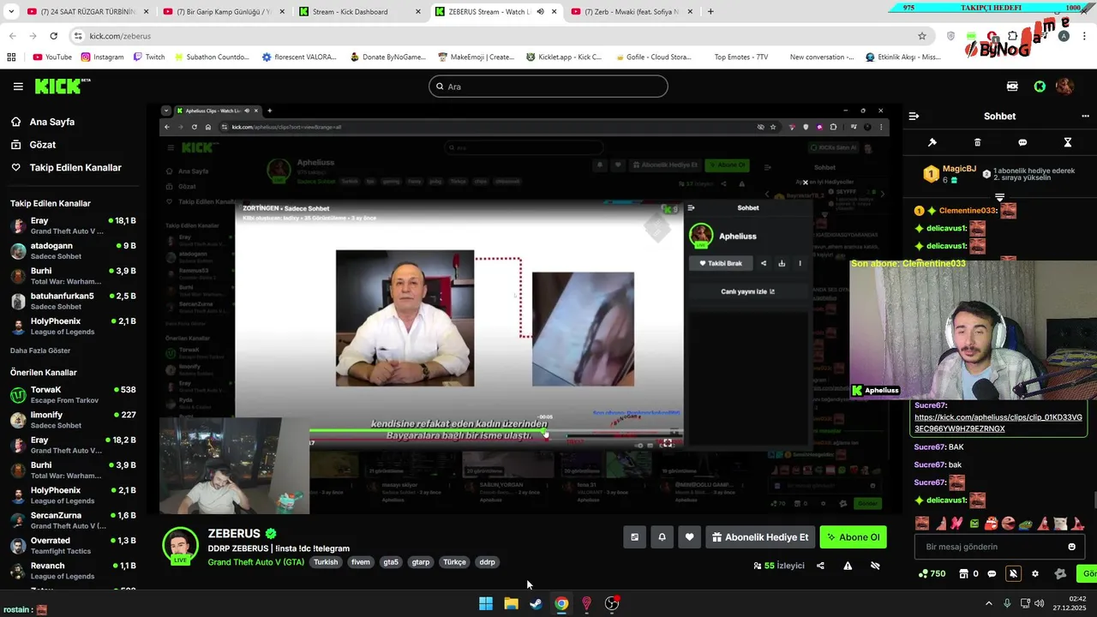
Task: Open chat settings gear icon
Action: pos(1035,573)
